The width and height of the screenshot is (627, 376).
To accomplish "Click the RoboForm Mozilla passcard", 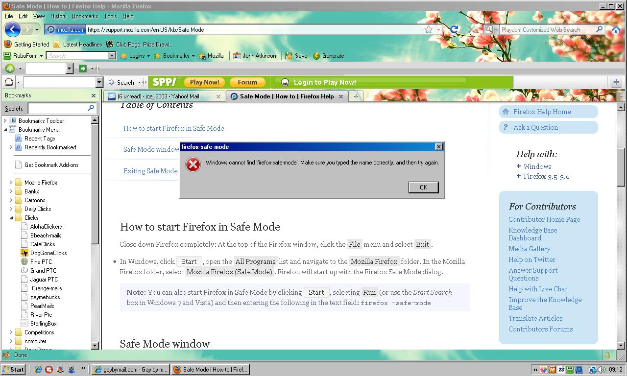I will click(211, 56).
